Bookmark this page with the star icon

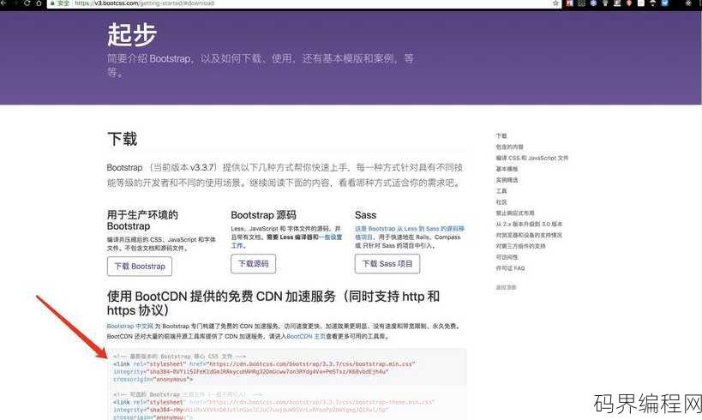(555, 3)
